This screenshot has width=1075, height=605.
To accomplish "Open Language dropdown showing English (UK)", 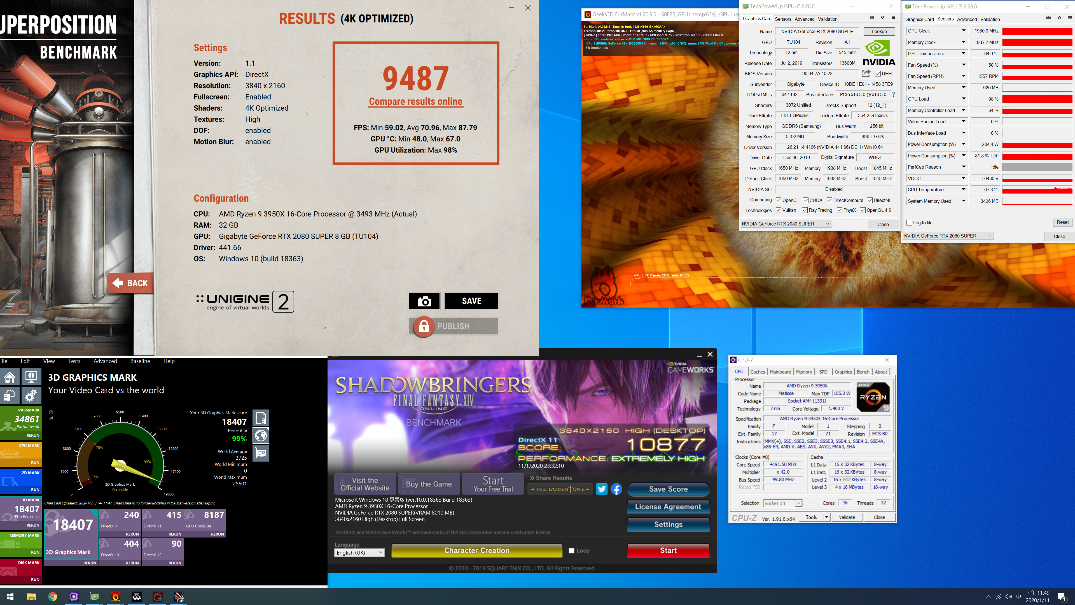I will coord(359,553).
